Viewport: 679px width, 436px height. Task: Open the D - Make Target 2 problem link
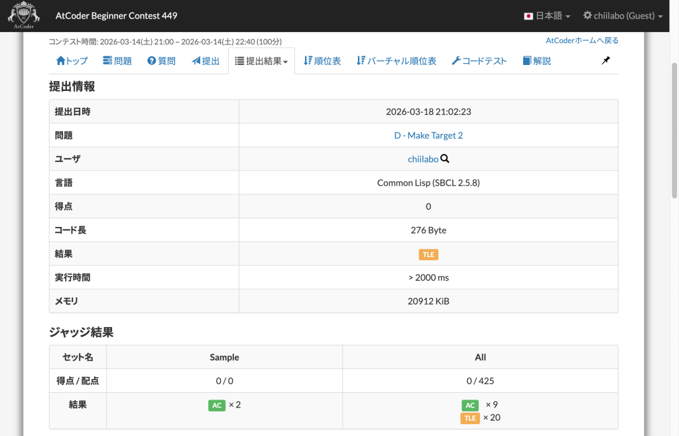point(428,135)
